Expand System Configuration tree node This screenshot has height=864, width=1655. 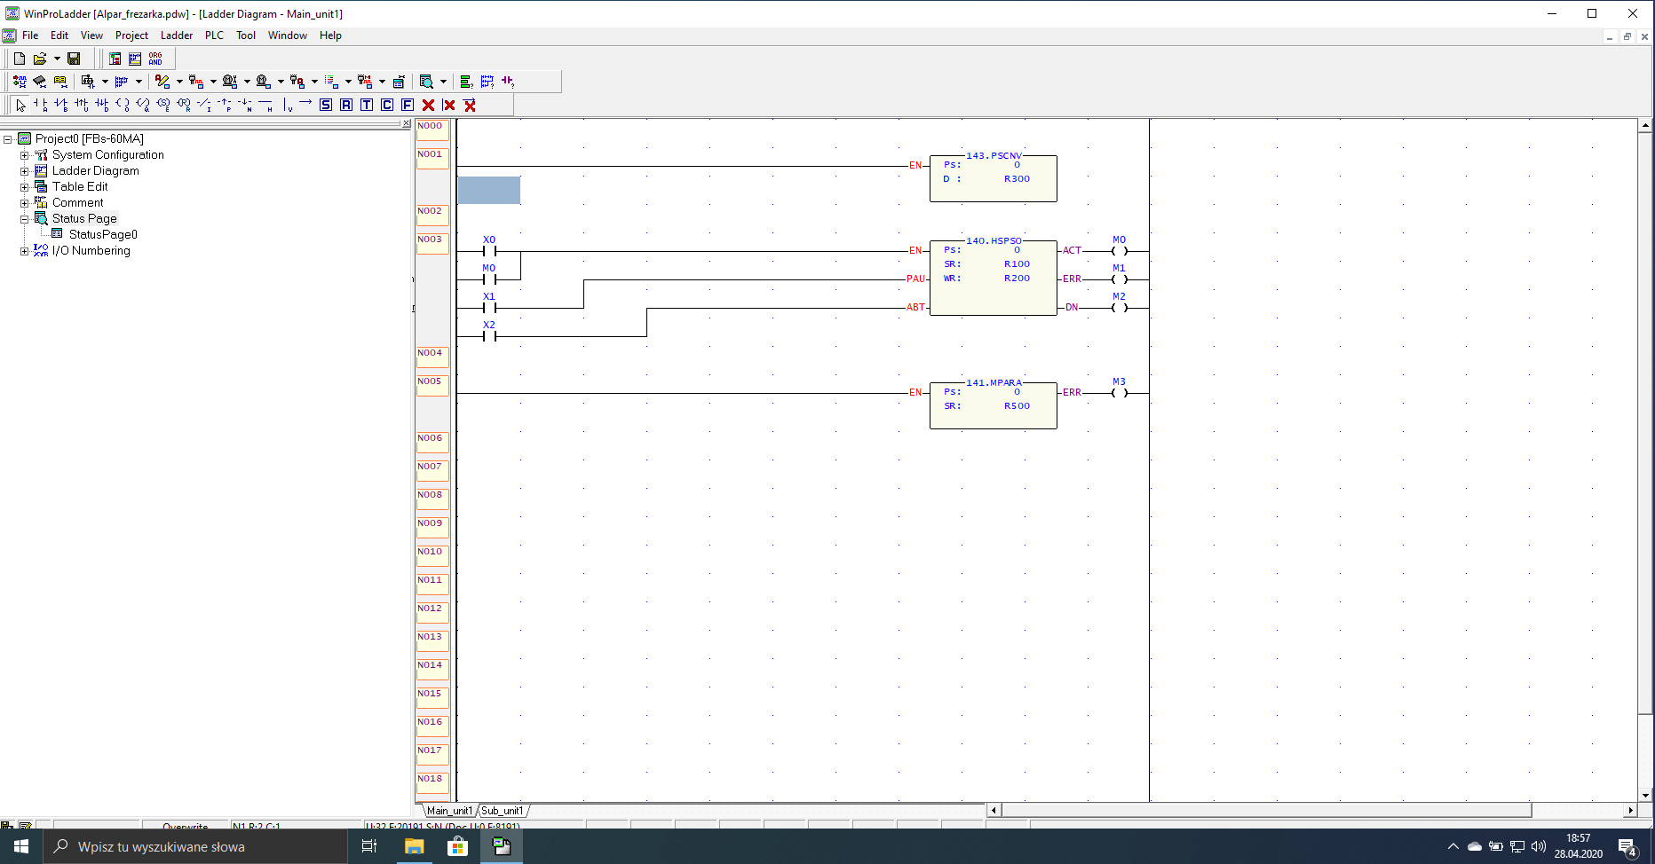click(25, 155)
